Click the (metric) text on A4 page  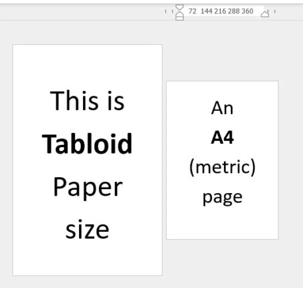click(222, 168)
